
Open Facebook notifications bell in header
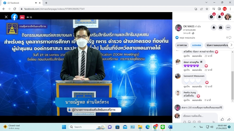pyautogui.click(x=220, y=17)
